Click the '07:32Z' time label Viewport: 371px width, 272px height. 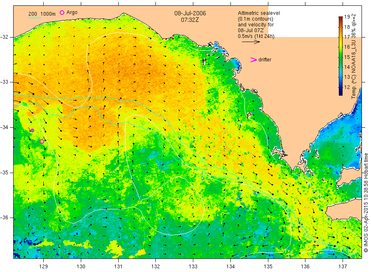pos(190,20)
